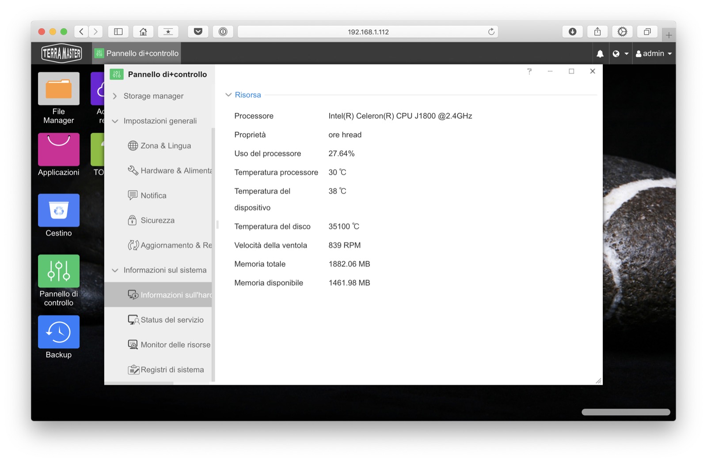Viewport: 707px width, 462px height.
Task: Open the globe language menu
Action: [620, 53]
